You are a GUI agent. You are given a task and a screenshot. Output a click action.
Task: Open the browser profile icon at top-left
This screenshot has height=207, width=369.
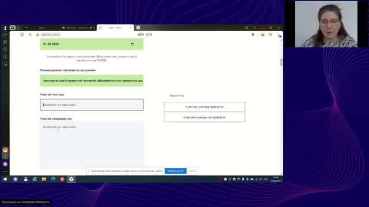(5, 28)
